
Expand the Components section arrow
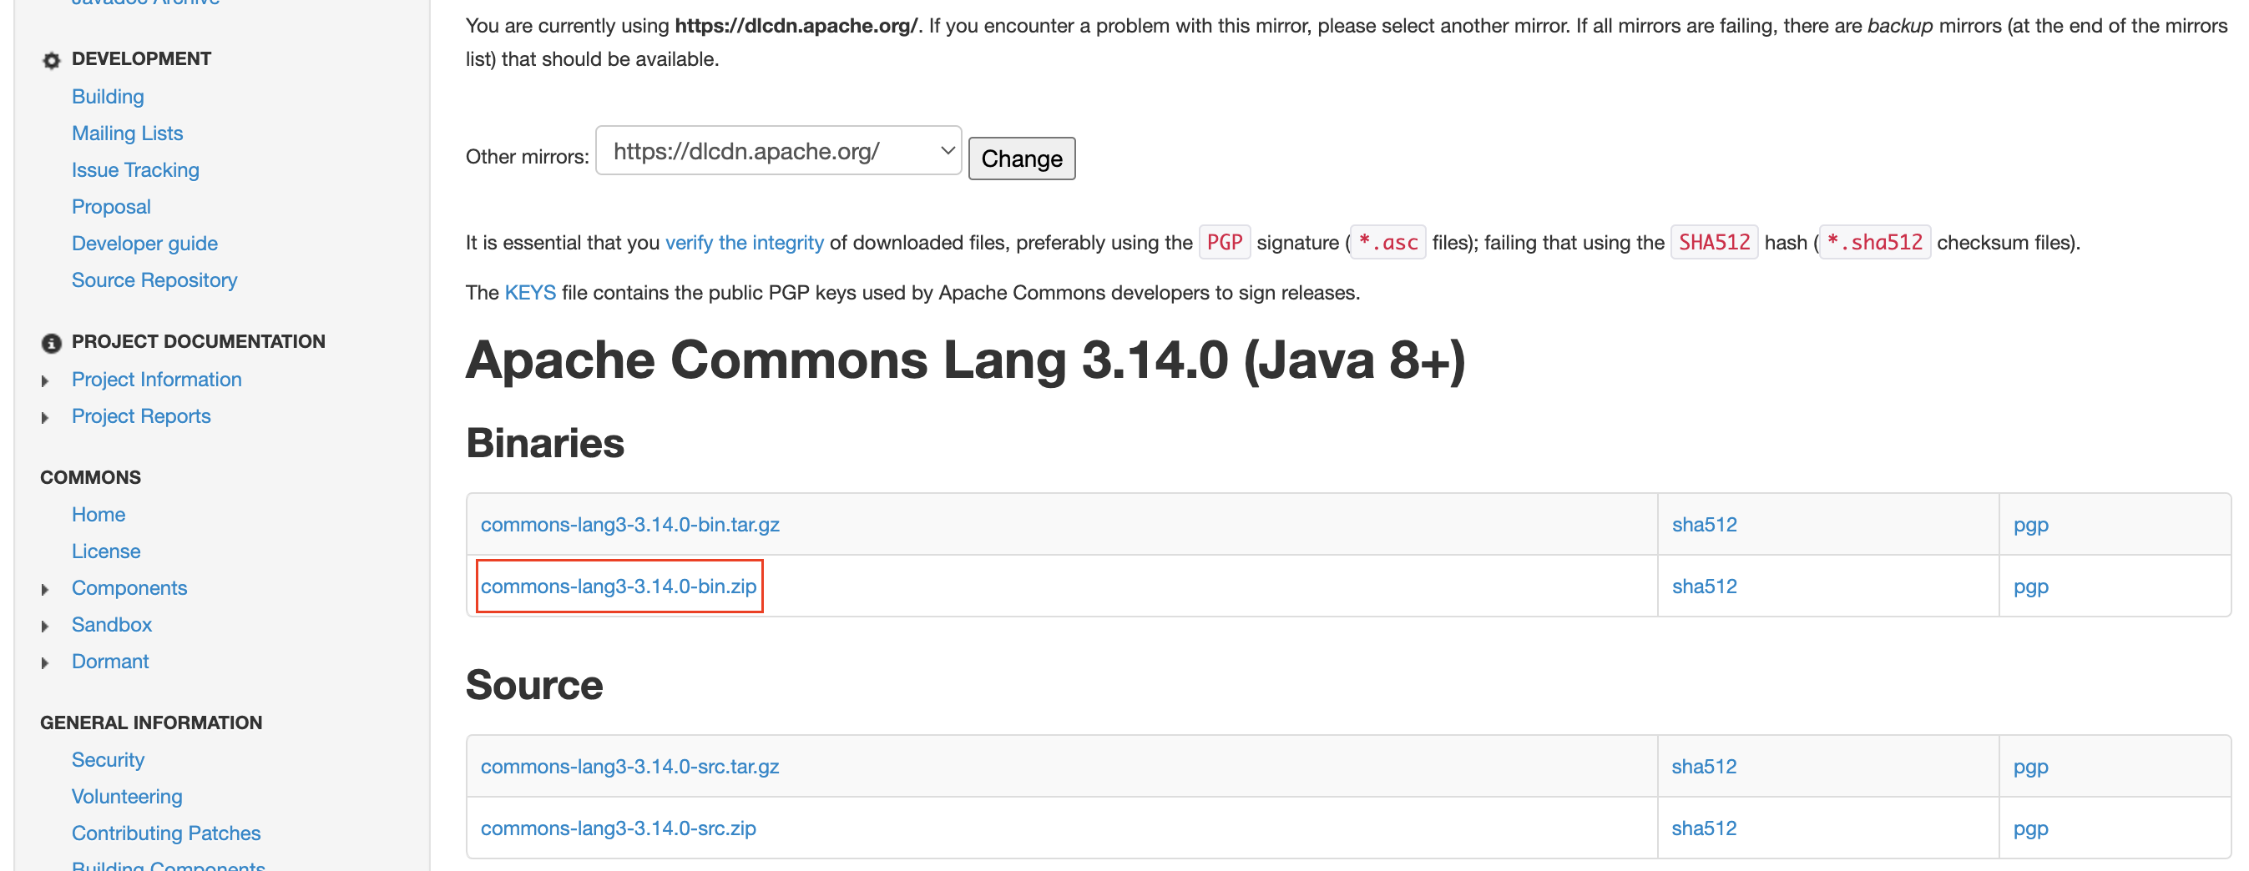click(x=45, y=590)
